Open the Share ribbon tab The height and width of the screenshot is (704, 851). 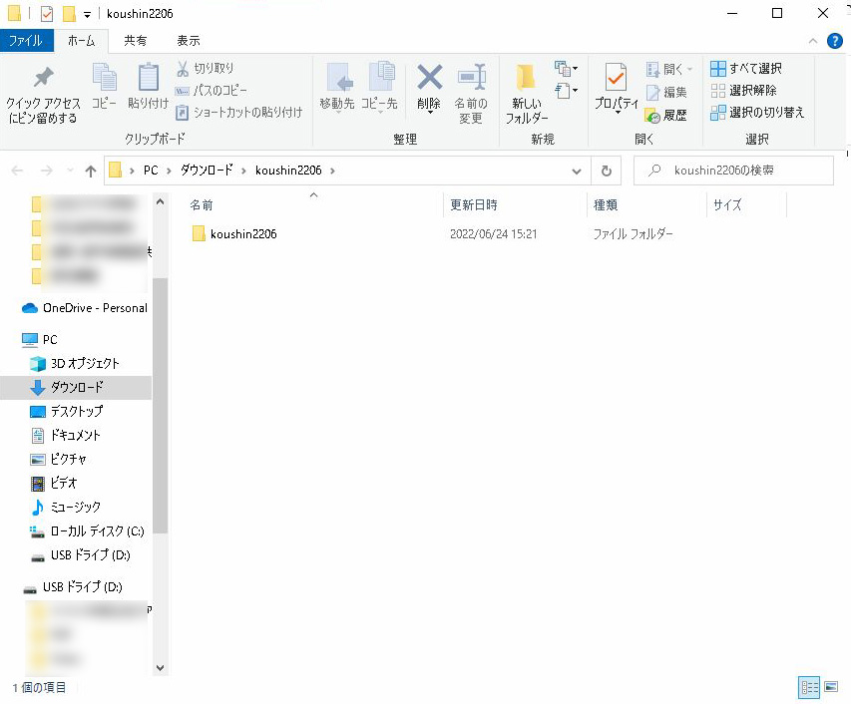135,41
